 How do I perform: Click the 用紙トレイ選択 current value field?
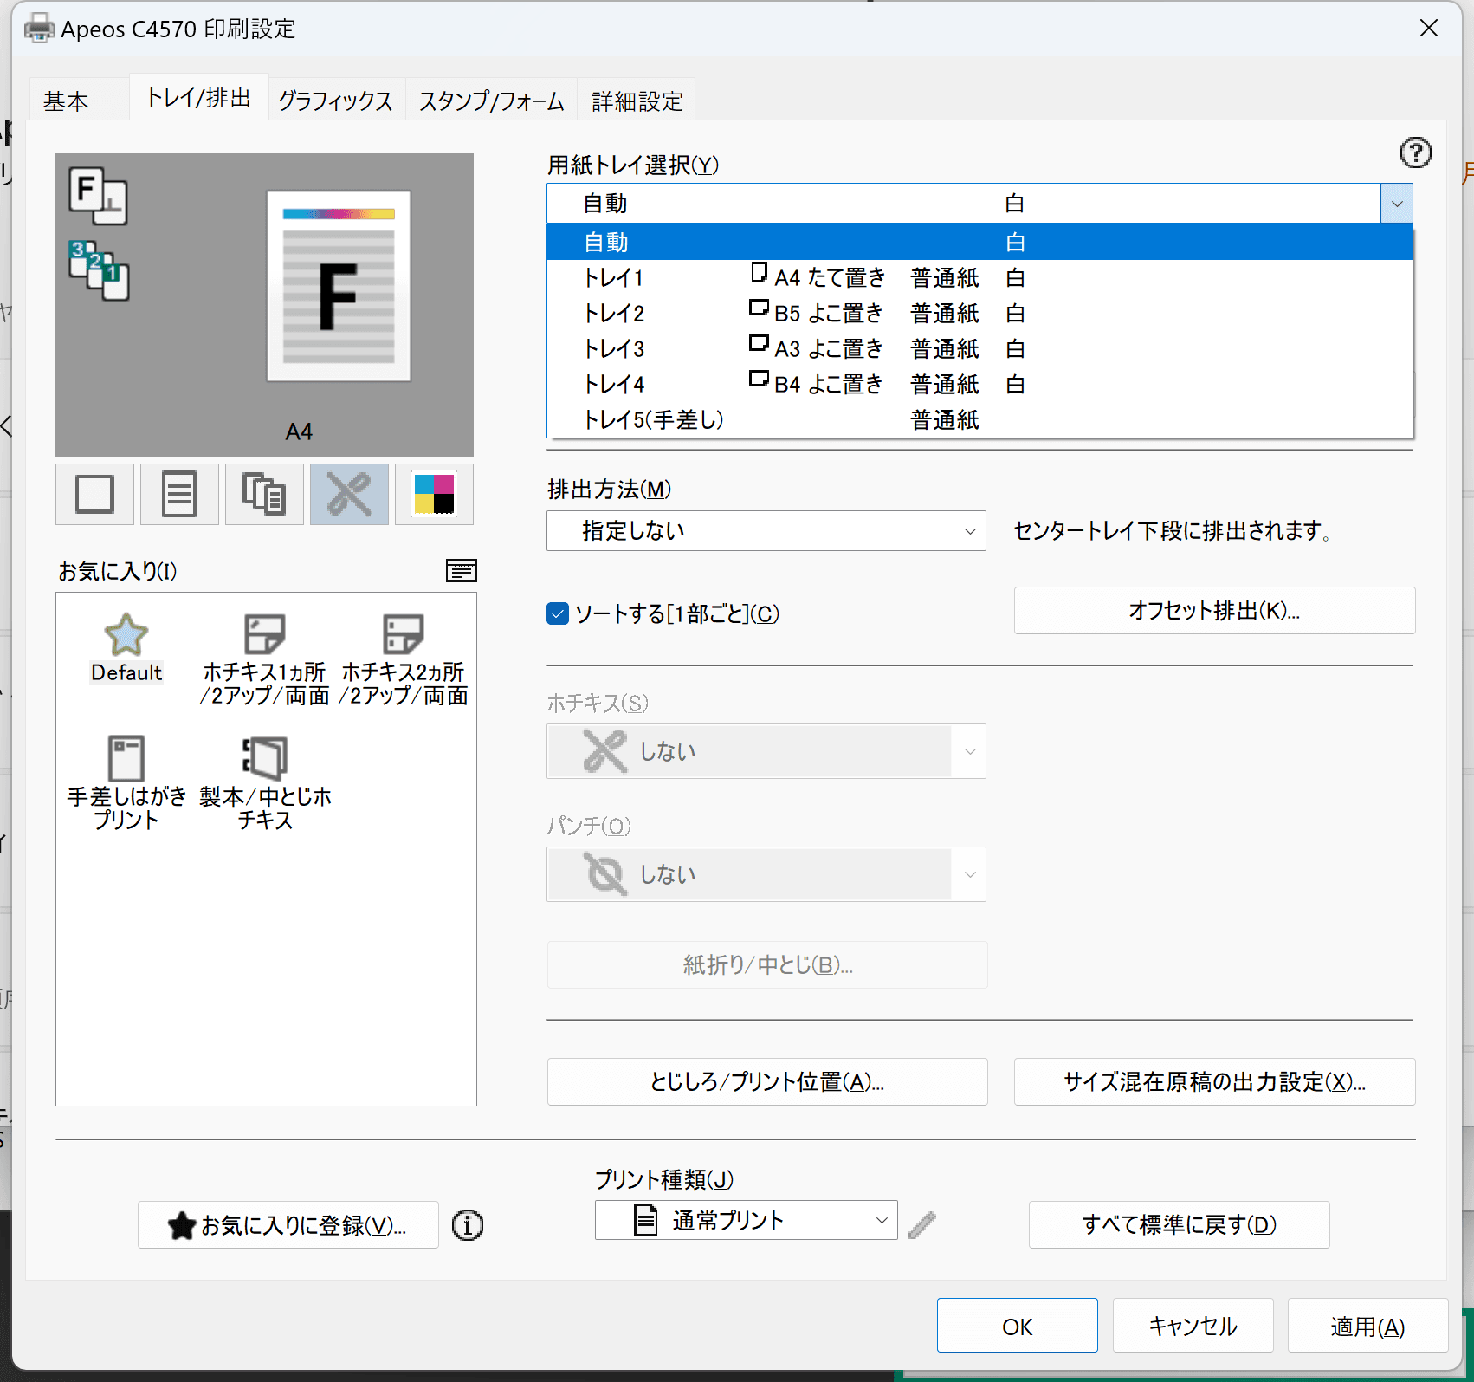(x=963, y=204)
